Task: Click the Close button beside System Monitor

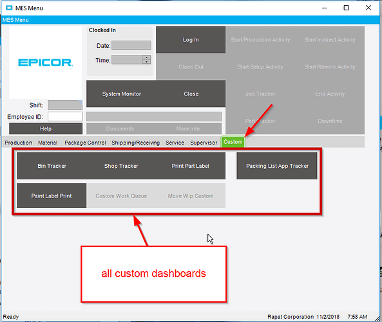Action: [x=191, y=94]
